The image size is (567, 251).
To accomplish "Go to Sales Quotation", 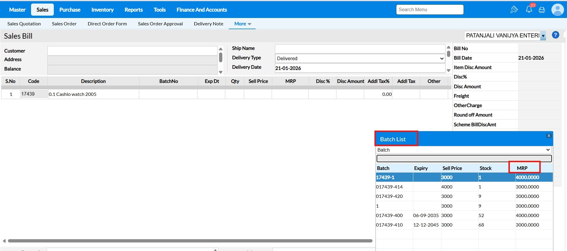I will [x=24, y=24].
